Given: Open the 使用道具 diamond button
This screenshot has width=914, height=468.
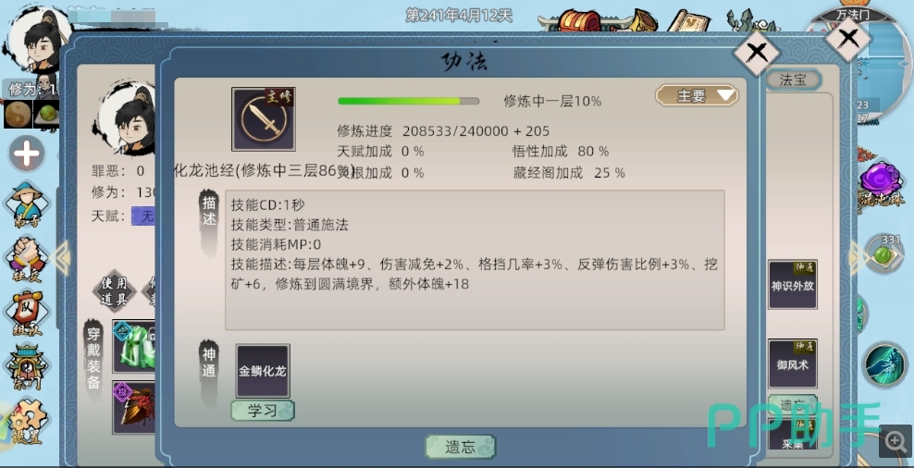Looking at the screenshot, I should tap(115, 291).
